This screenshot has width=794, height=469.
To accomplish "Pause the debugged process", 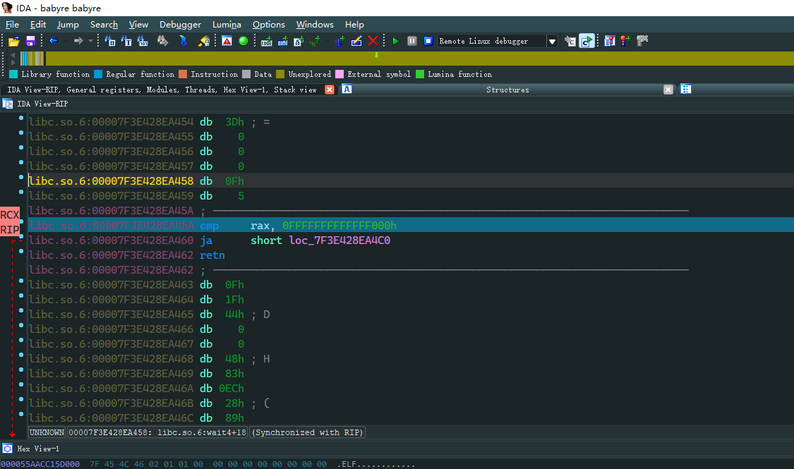I will click(x=411, y=41).
